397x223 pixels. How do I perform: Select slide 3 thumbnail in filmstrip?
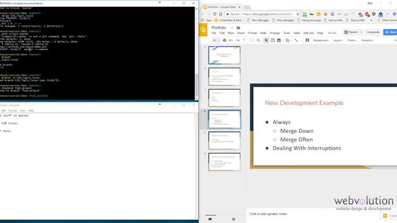[225, 98]
